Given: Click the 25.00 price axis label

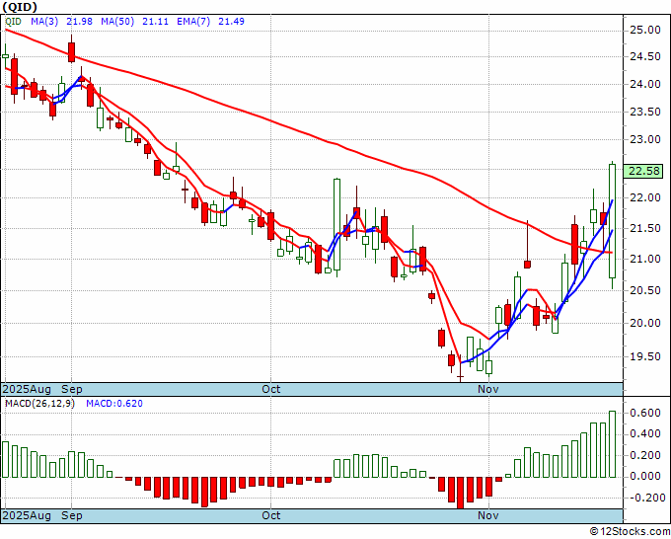Looking at the screenshot, I should (x=645, y=30).
